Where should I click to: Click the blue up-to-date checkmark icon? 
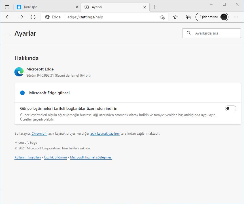point(22,93)
